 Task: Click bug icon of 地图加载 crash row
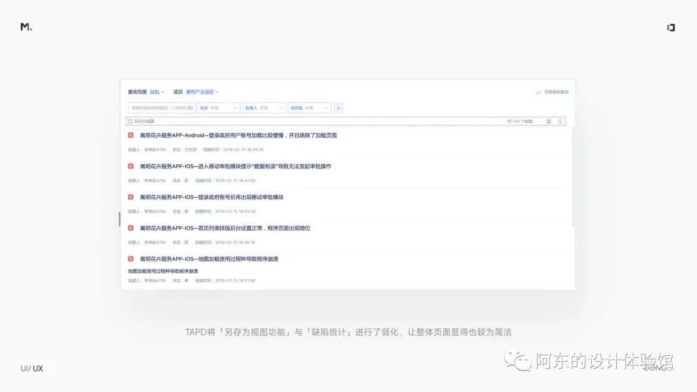130,259
